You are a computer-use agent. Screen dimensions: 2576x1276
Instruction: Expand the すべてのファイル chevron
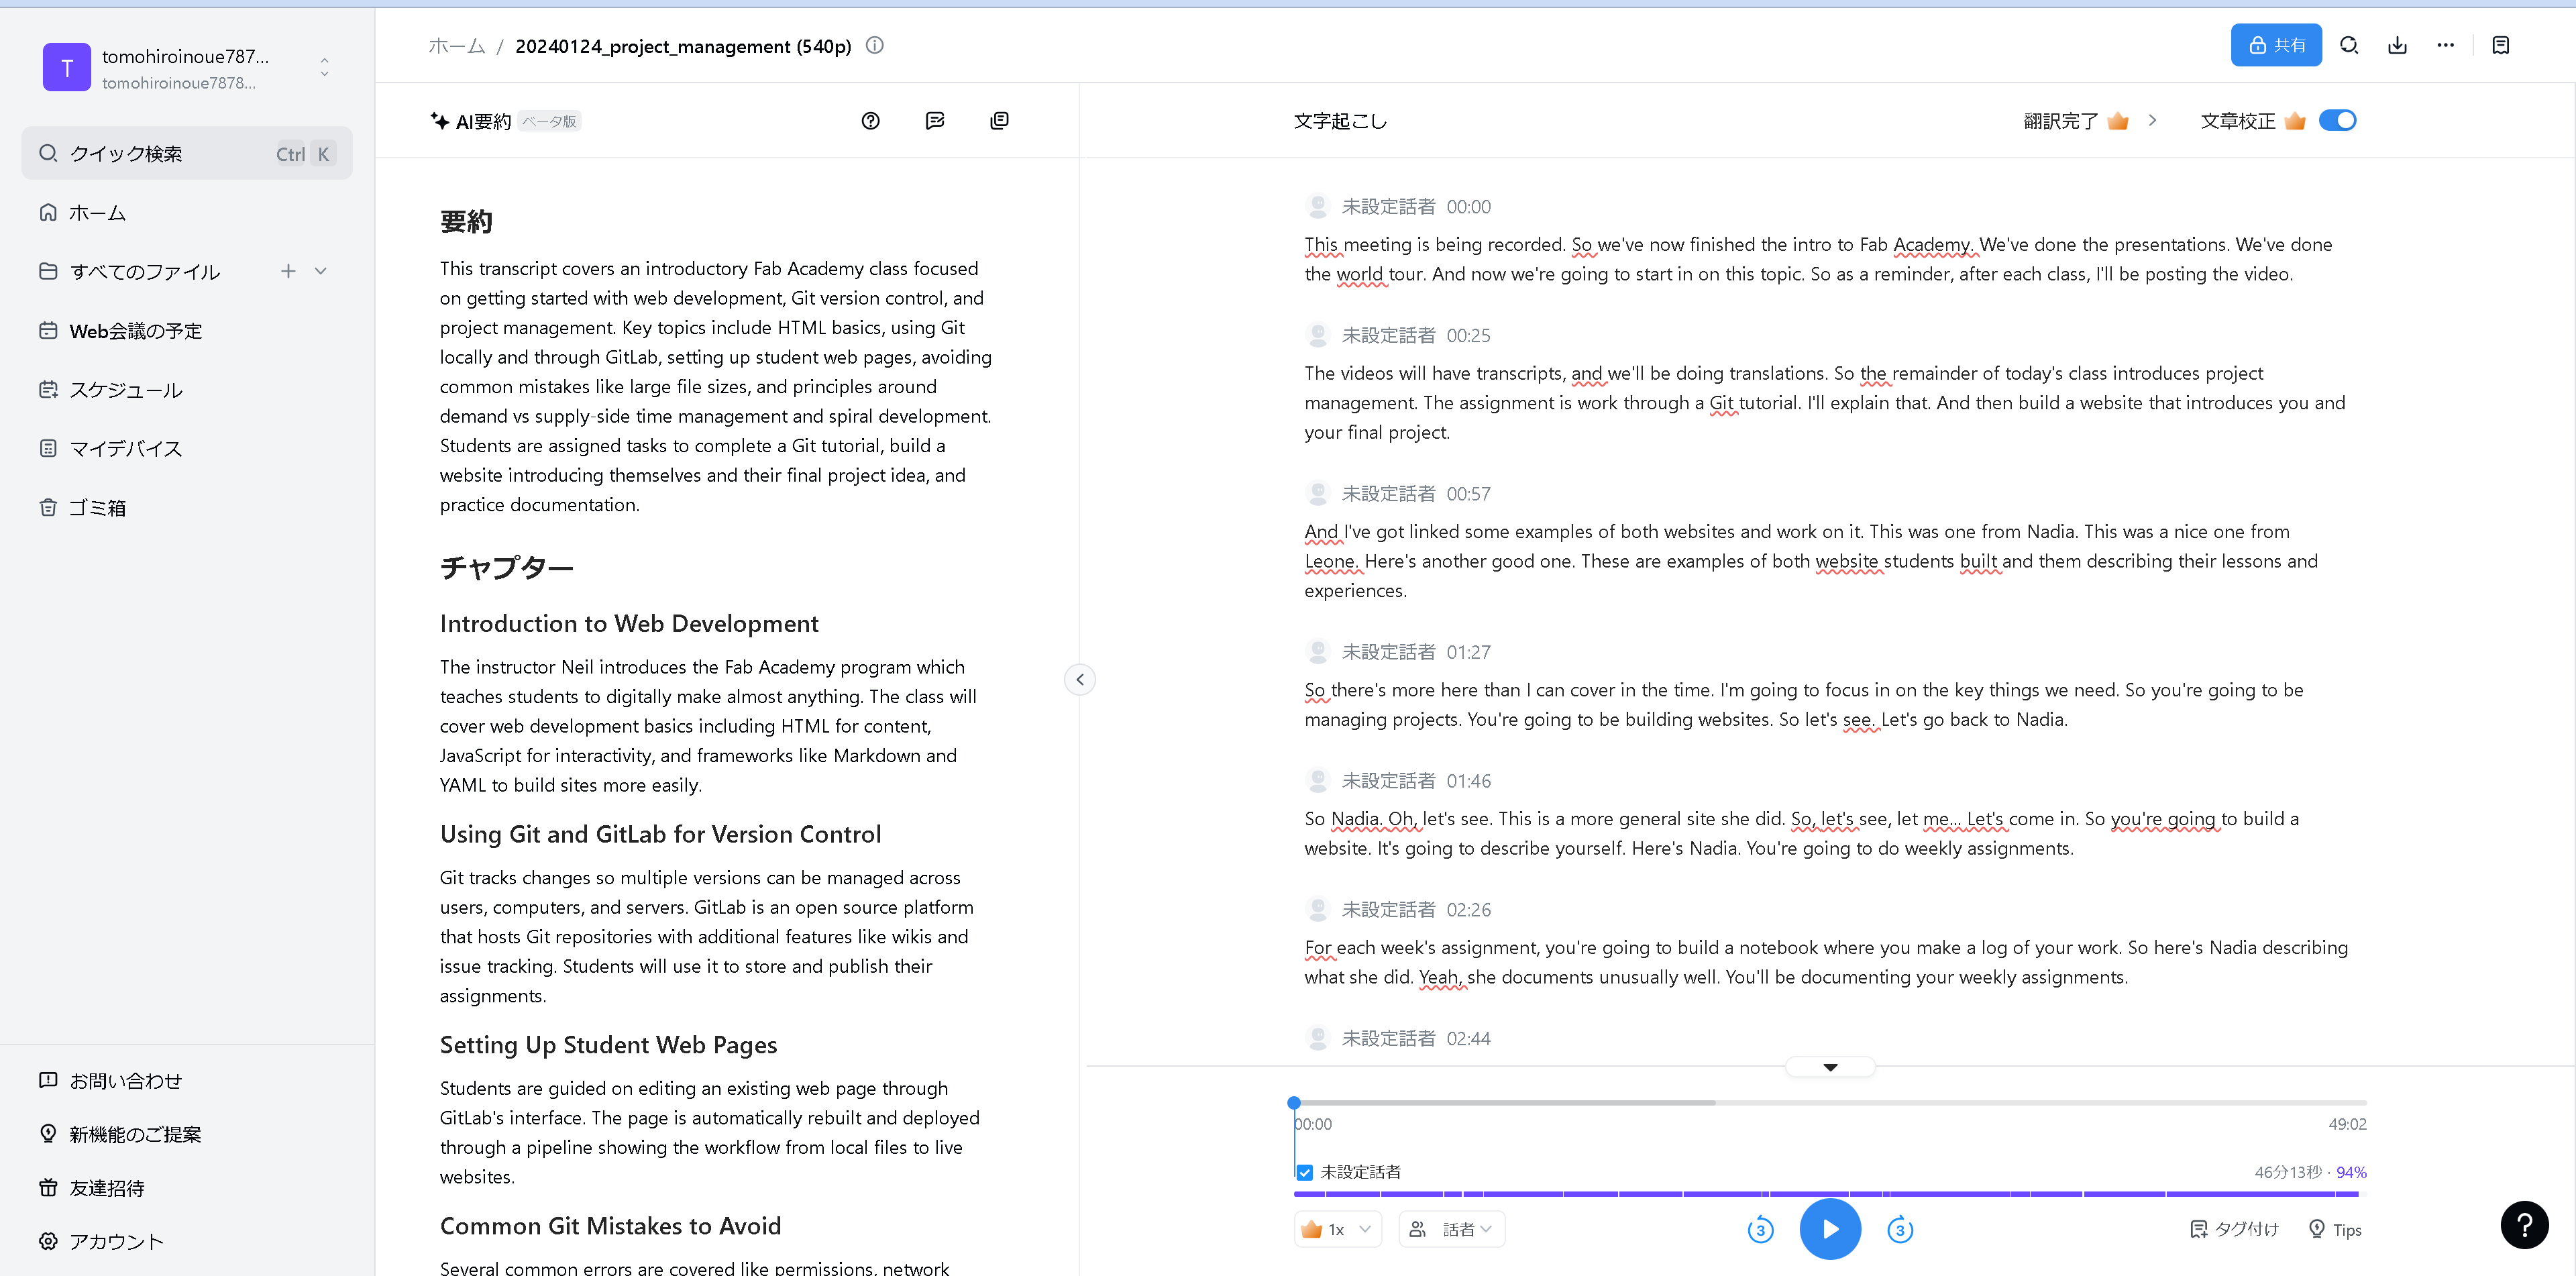[321, 271]
